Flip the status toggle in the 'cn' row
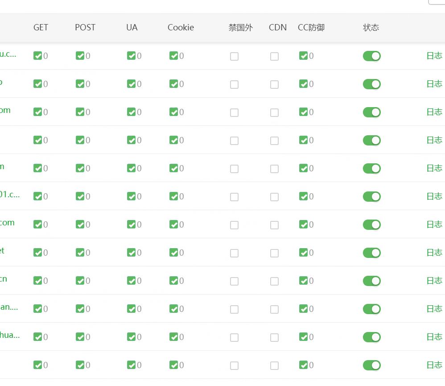 (371, 281)
